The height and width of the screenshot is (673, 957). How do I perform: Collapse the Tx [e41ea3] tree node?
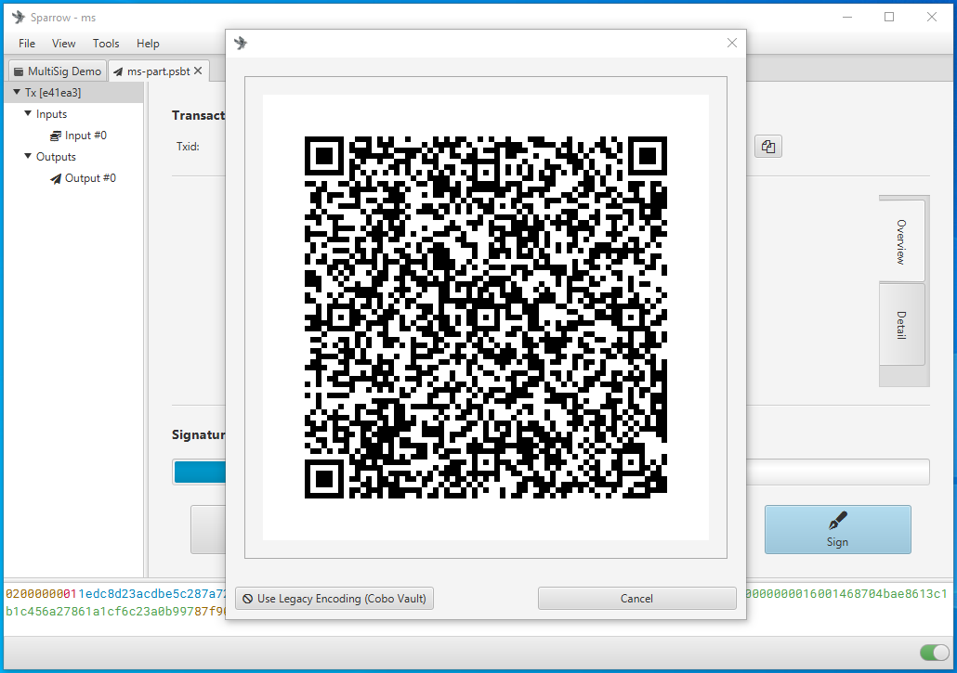(17, 93)
